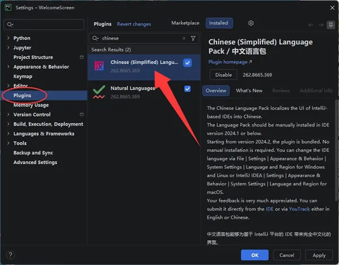This screenshot has height=265, width=339.
Task: Navigate forward with the right arrow icon
Action: [x=321, y=25]
